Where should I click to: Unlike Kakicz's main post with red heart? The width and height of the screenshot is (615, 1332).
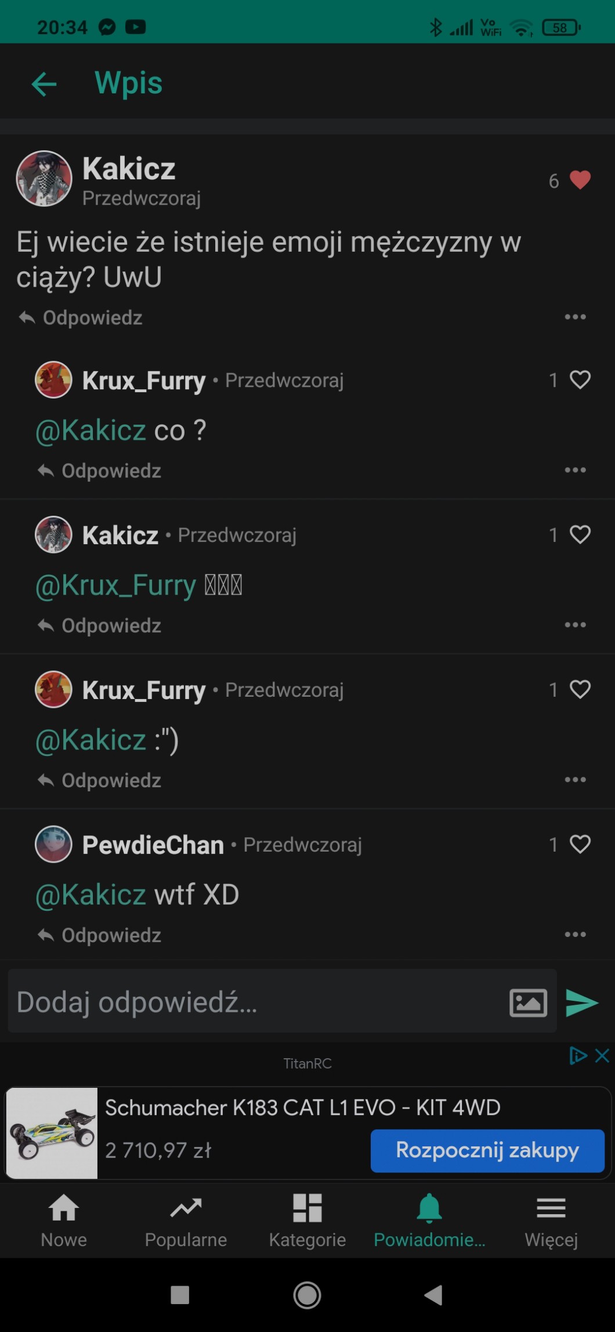pyautogui.click(x=580, y=180)
